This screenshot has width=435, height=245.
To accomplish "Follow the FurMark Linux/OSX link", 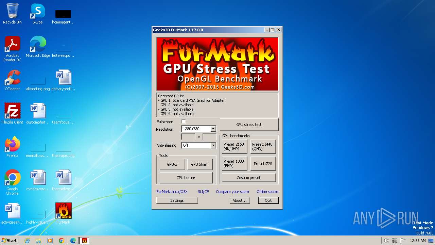I will [x=172, y=192].
